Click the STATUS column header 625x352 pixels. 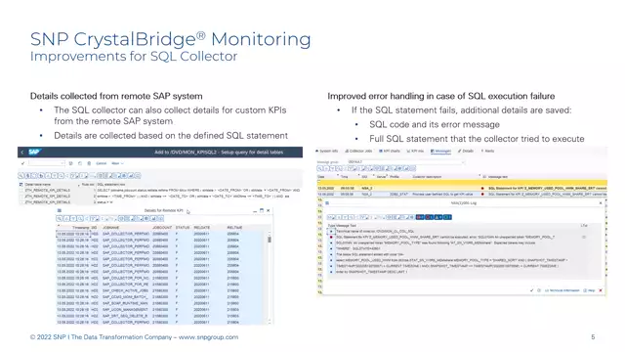[x=183, y=228]
